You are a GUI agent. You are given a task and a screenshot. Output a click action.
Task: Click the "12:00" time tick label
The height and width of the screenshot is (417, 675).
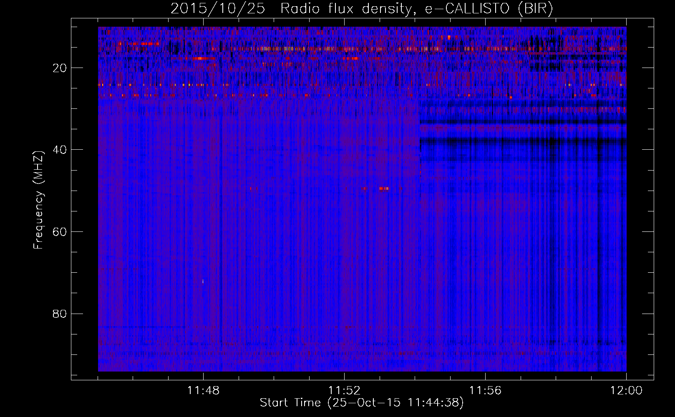[x=626, y=391]
